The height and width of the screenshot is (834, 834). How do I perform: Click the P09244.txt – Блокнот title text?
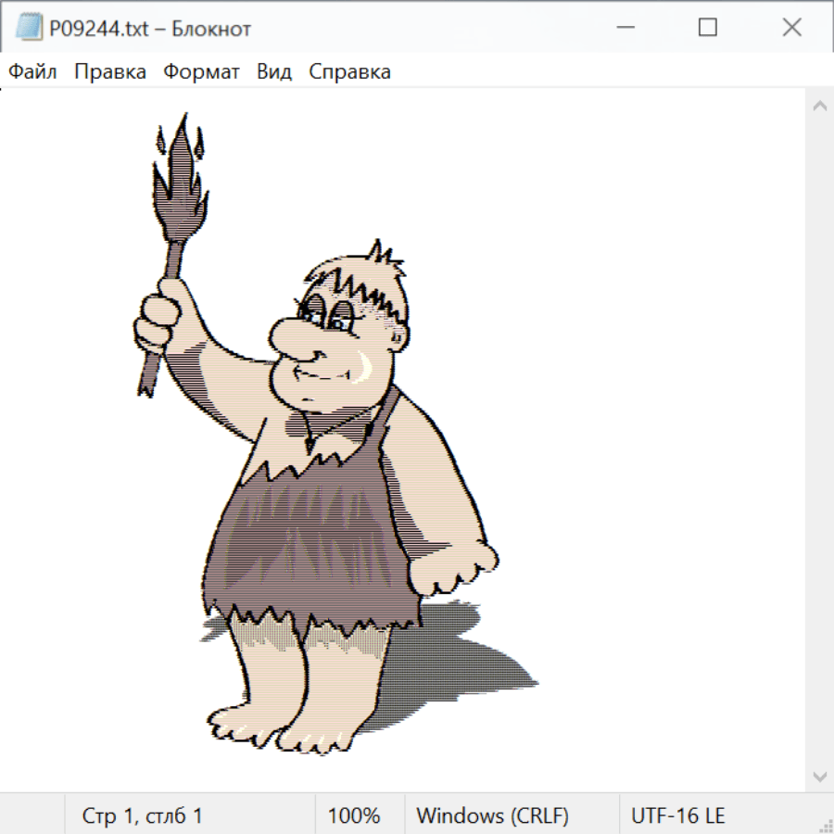tap(150, 29)
